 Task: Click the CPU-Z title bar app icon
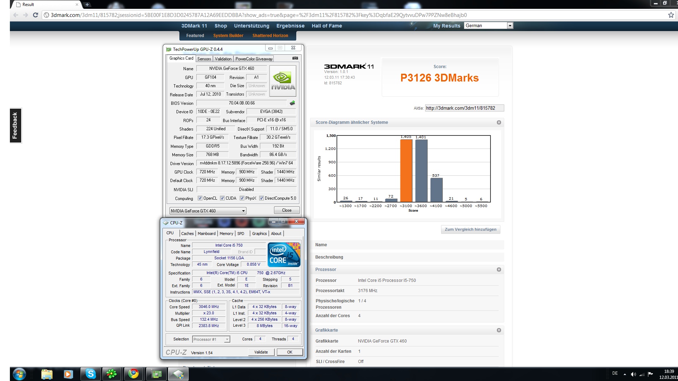(x=166, y=223)
